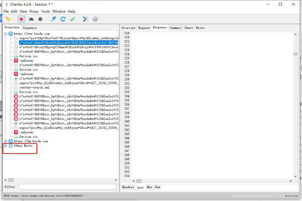The height and width of the screenshot is (201, 302).
Task: Click the www.baidu.com globe icon
Action: (11, 34)
